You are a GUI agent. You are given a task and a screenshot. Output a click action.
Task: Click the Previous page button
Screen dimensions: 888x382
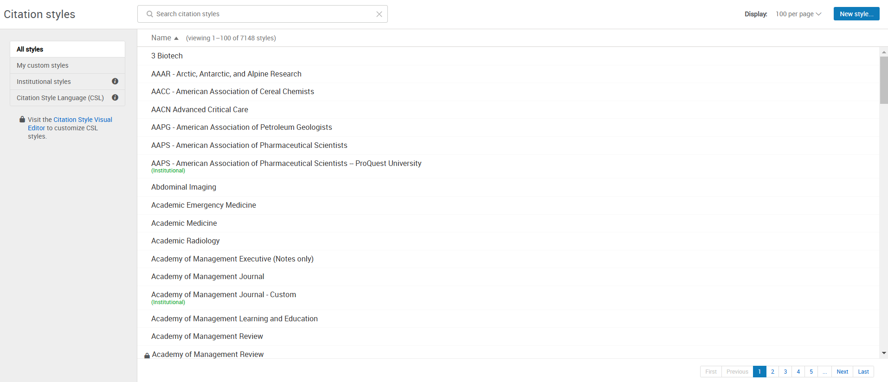pos(737,372)
